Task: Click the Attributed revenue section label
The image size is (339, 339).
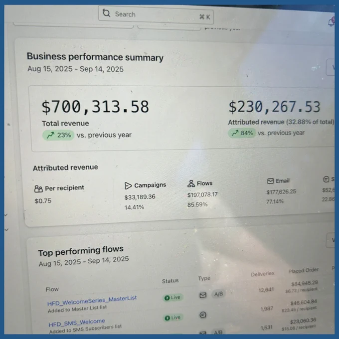Action: pos(65,168)
